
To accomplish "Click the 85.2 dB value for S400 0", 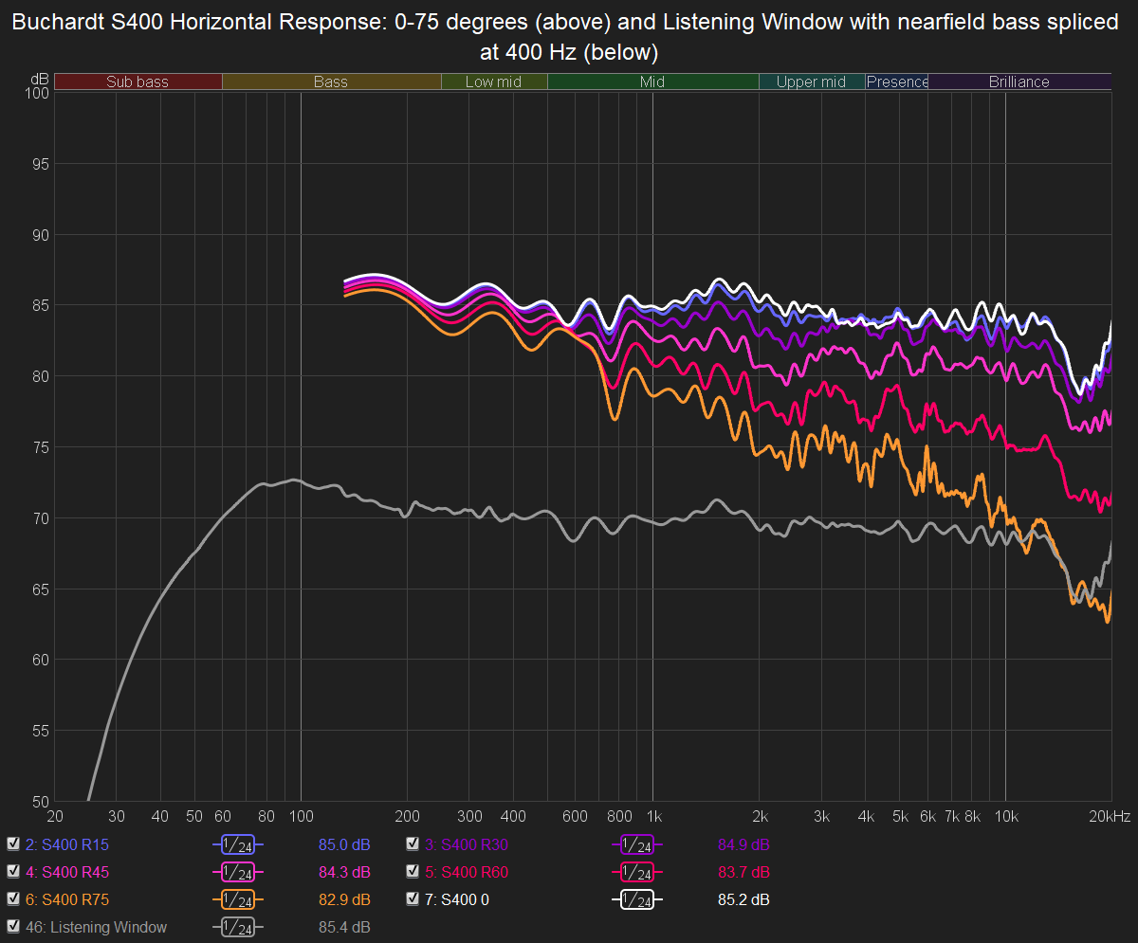I will (743, 899).
